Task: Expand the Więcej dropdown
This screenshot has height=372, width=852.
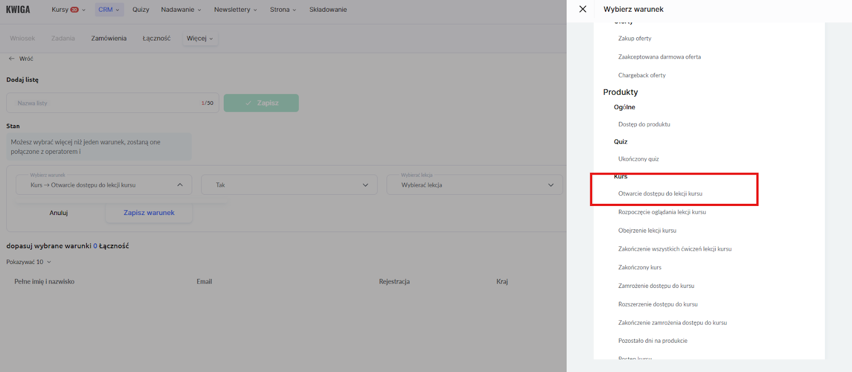Action: click(x=200, y=38)
